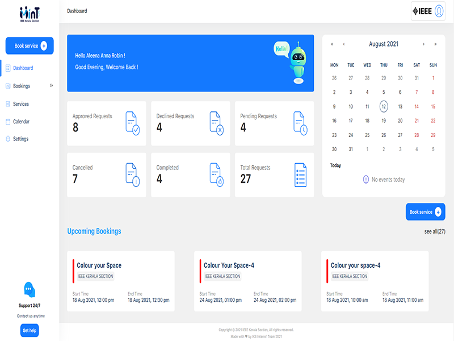Click the Cancelled requests document icon

(x=132, y=174)
